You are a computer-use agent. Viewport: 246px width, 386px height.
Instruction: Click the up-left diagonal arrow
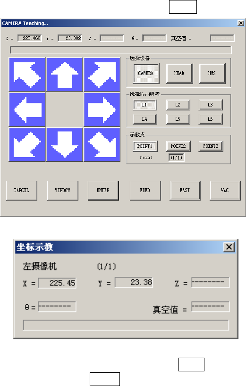tap(27, 75)
